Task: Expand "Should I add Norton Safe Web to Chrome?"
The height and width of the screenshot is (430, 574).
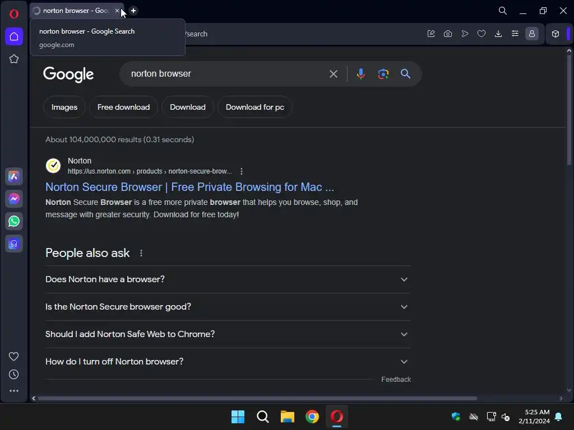Action: click(x=228, y=334)
